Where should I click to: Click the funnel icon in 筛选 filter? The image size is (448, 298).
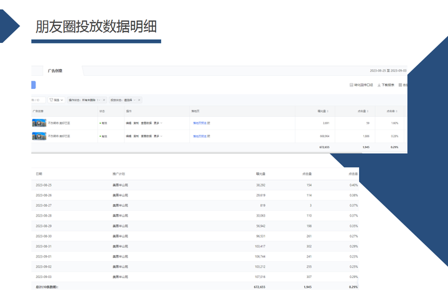(x=51, y=100)
